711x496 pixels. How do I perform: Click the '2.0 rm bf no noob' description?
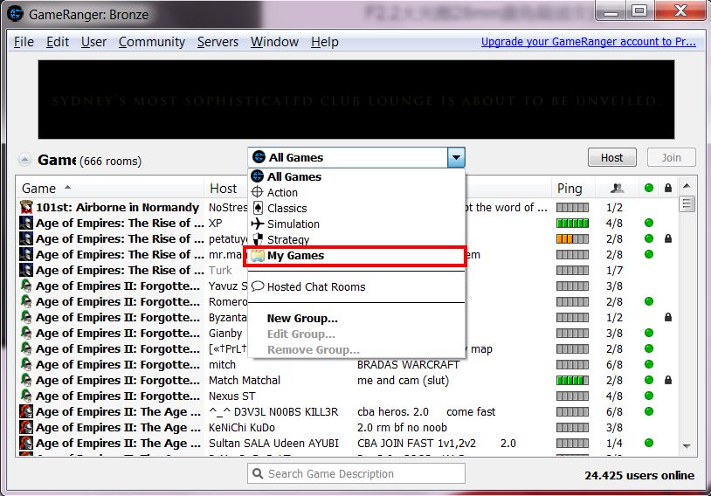coord(402,428)
